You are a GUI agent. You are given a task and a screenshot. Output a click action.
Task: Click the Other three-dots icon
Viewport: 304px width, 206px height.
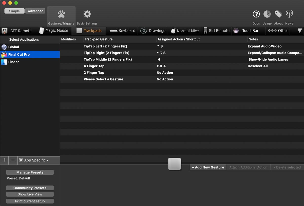click(272, 31)
